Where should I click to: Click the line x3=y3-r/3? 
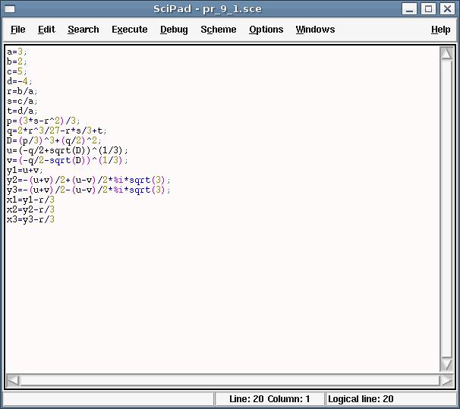click(x=30, y=219)
